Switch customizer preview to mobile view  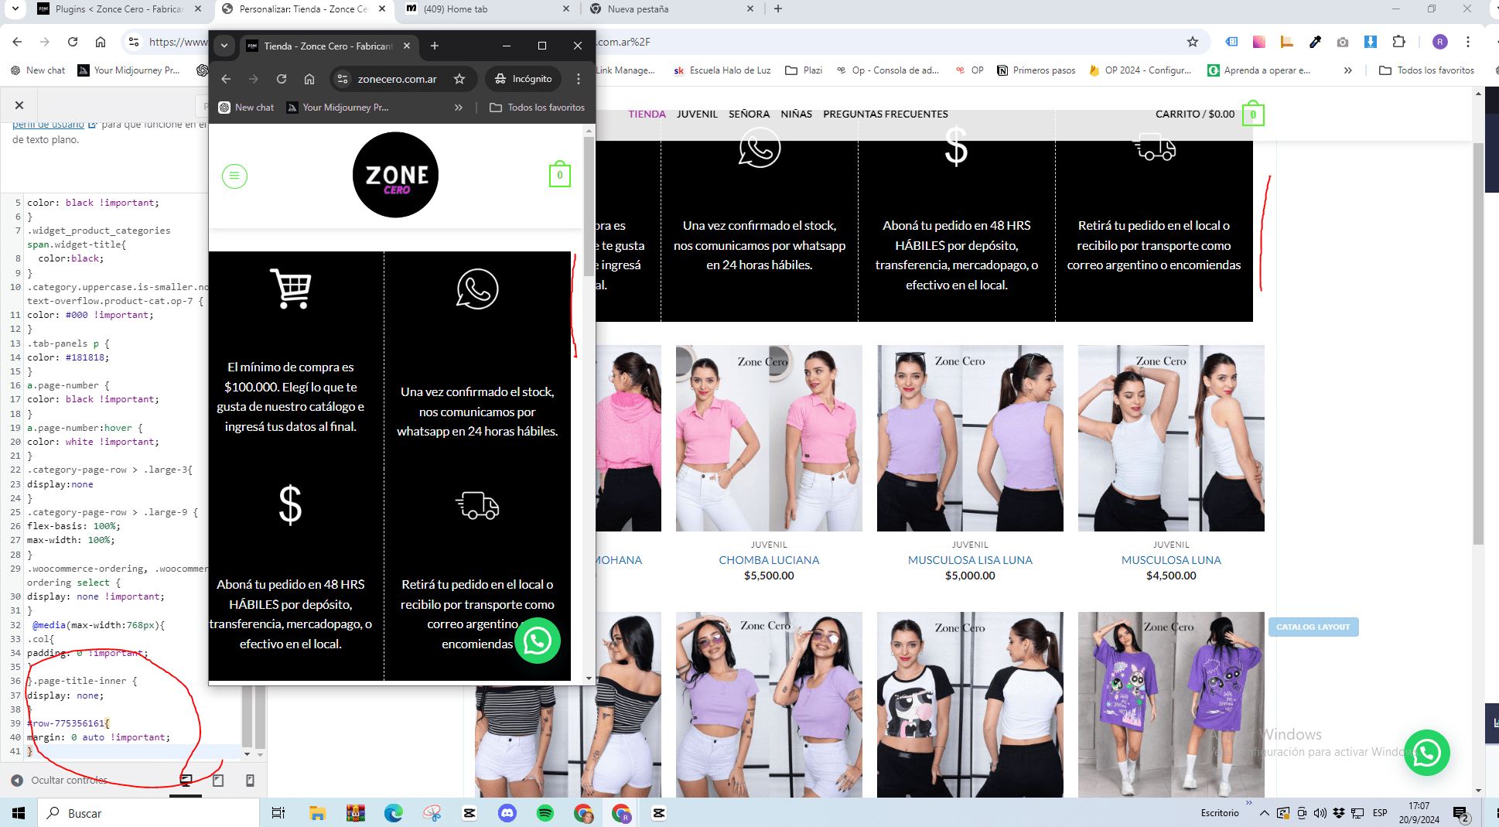(x=250, y=781)
